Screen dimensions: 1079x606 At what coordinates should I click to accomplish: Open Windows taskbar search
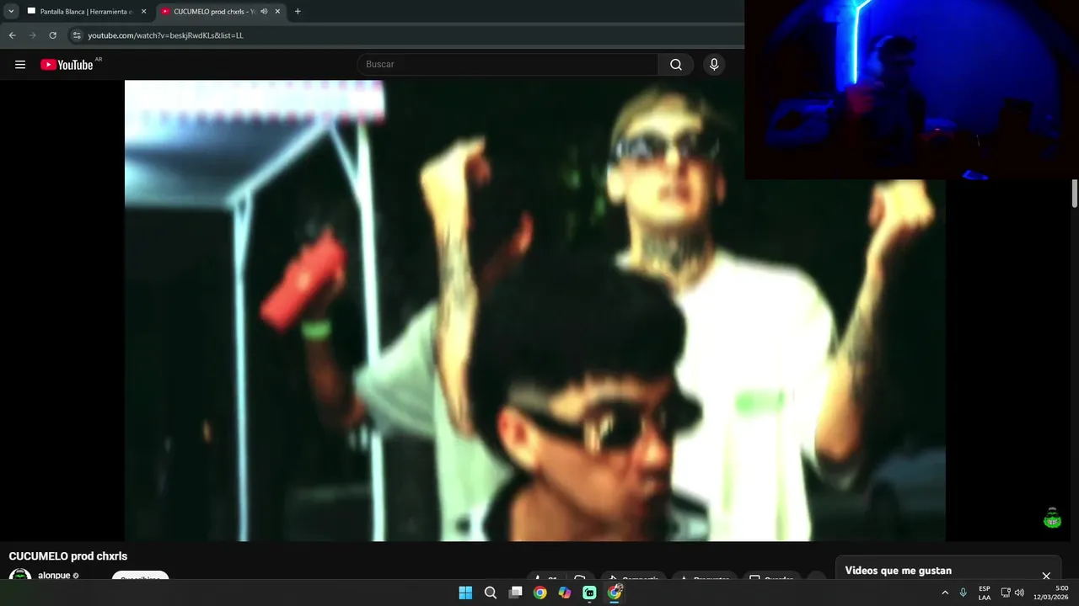click(491, 593)
